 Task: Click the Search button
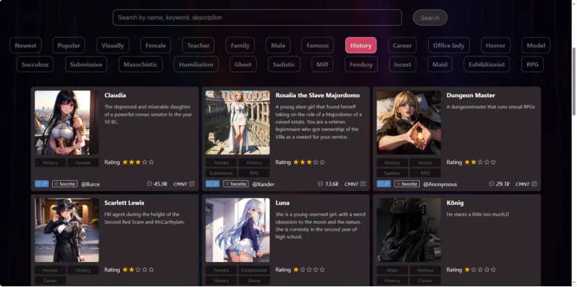pyautogui.click(x=430, y=17)
